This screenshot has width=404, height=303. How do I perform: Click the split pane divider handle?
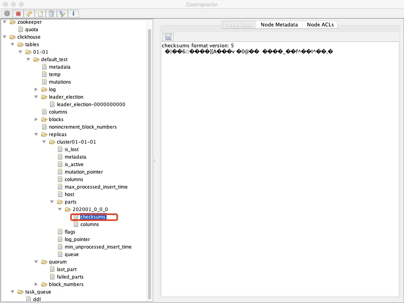pyautogui.click(x=155, y=161)
